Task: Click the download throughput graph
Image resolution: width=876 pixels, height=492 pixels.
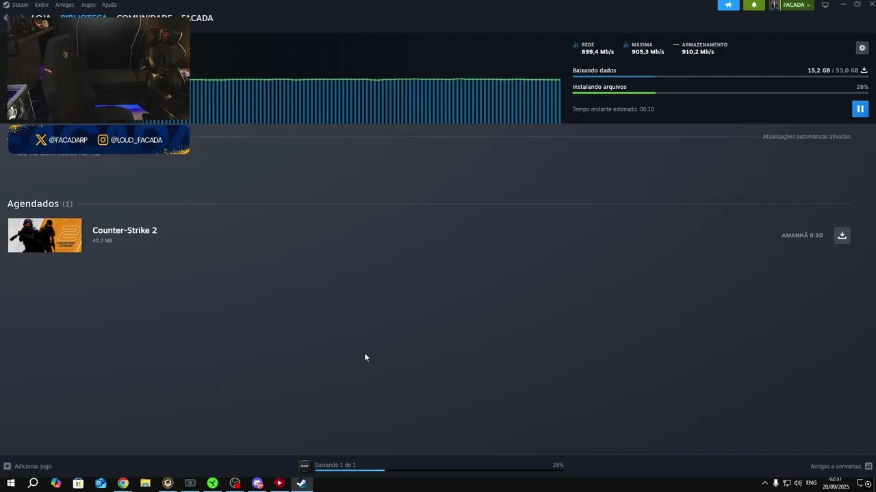Action: point(375,101)
